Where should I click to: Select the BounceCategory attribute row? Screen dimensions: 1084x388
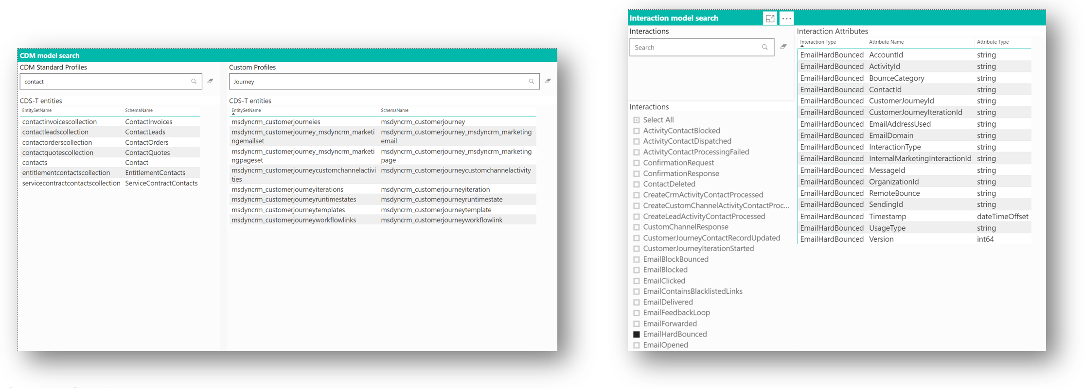[914, 78]
